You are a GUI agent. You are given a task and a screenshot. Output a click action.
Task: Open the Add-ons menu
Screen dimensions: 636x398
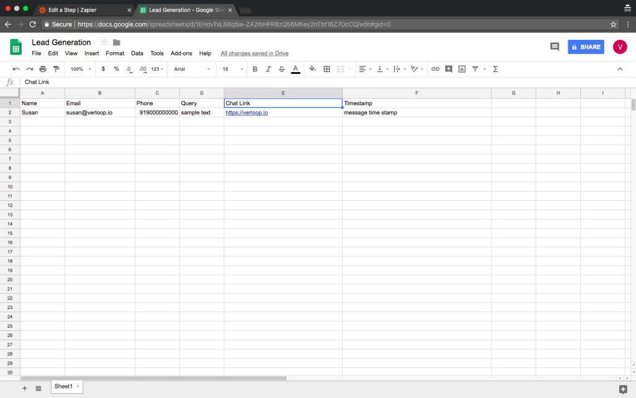tap(181, 53)
